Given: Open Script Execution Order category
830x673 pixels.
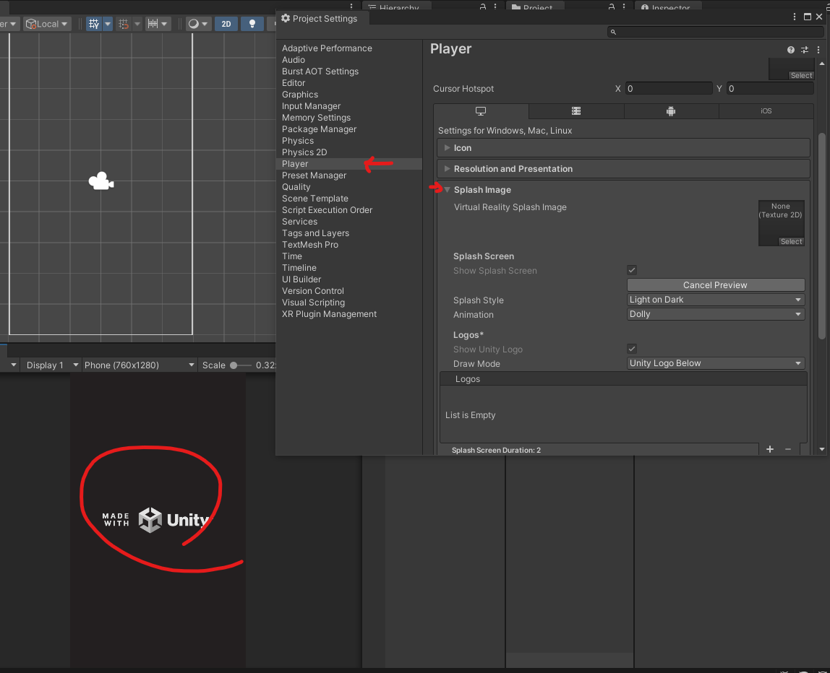Looking at the screenshot, I should click(x=327, y=210).
